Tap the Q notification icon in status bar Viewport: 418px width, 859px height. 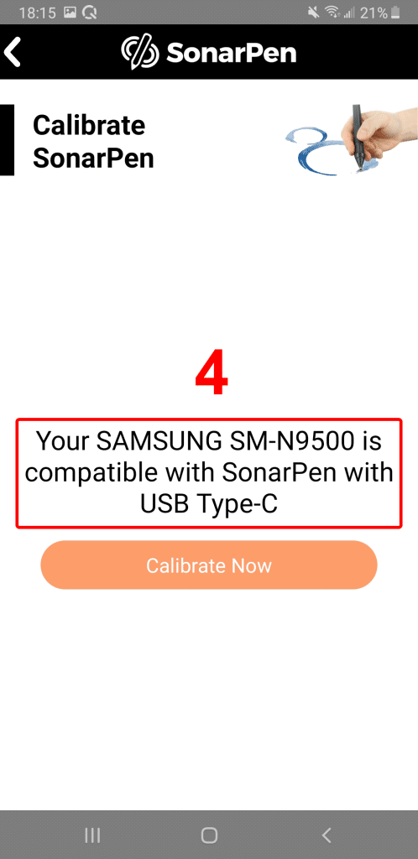click(x=89, y=13)
